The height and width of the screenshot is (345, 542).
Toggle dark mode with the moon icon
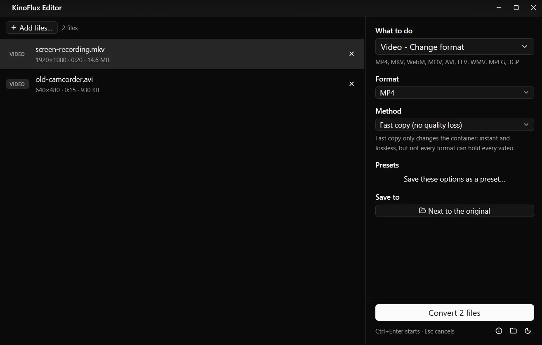click(x=528, y=331)
